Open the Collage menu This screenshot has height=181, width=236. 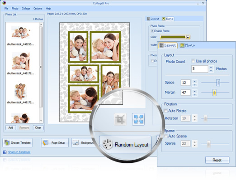26,9
